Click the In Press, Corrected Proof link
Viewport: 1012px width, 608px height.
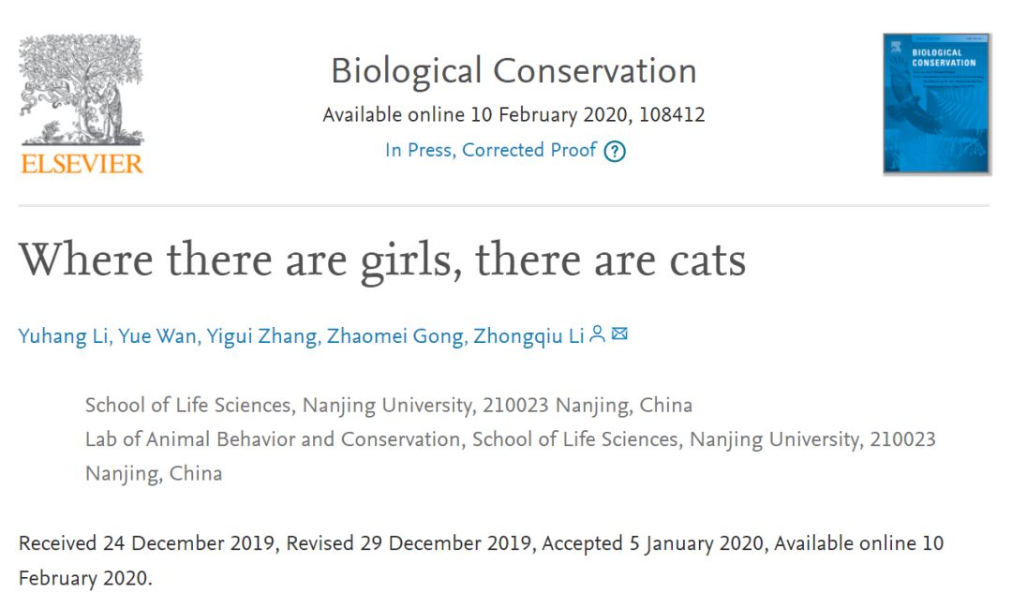click(x=490, y=151)
